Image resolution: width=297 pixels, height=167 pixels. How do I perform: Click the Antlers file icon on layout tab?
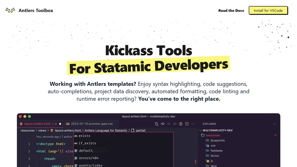point(21,124)
